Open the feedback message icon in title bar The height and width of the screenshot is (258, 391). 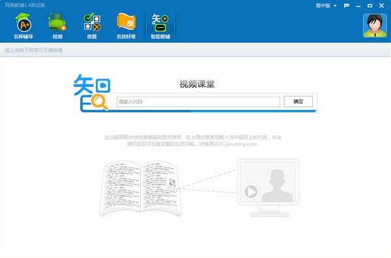(347, 5)
